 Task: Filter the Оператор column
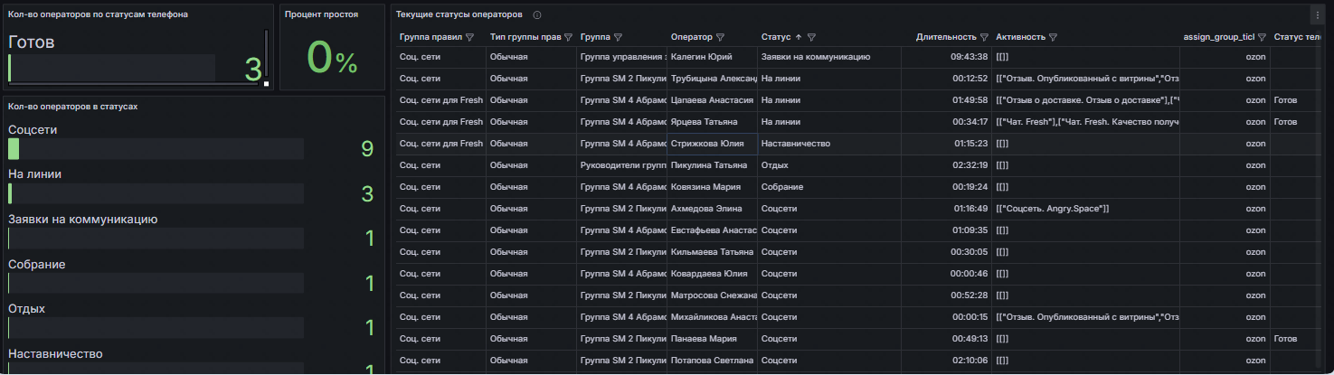[720, 38]
